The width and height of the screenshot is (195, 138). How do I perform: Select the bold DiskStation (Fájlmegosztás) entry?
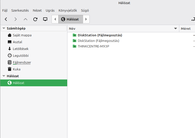pos(100,35)
